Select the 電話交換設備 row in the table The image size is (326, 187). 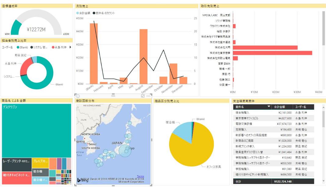[x=273, y=124]
